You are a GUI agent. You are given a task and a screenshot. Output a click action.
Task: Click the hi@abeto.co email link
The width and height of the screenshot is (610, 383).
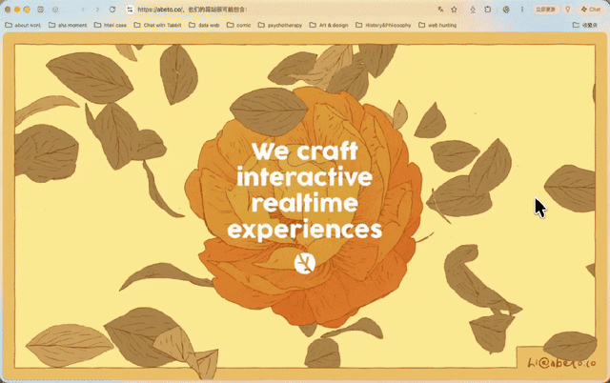[x=561, y=363]
